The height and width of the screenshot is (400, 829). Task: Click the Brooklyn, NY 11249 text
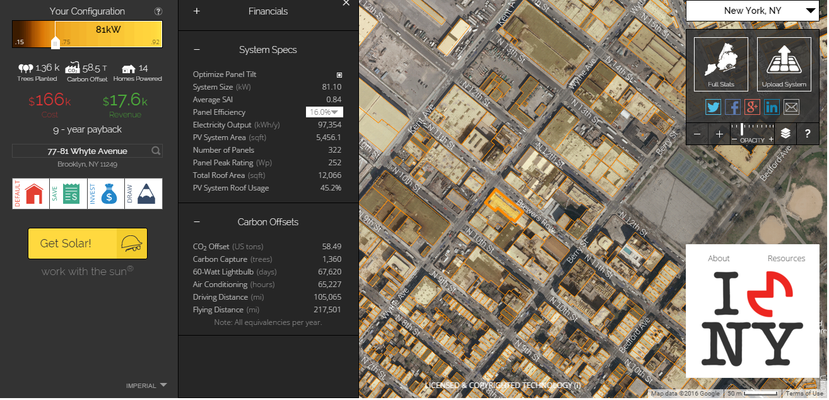(x=87, y=164)
